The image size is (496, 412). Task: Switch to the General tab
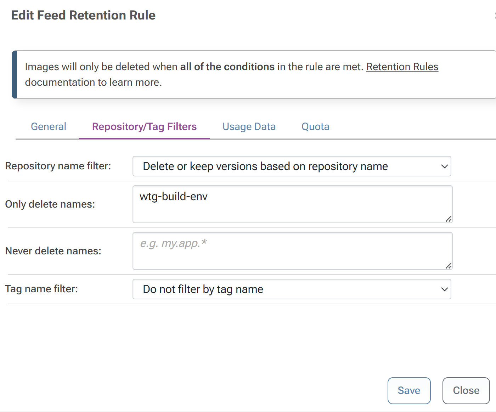49,126
